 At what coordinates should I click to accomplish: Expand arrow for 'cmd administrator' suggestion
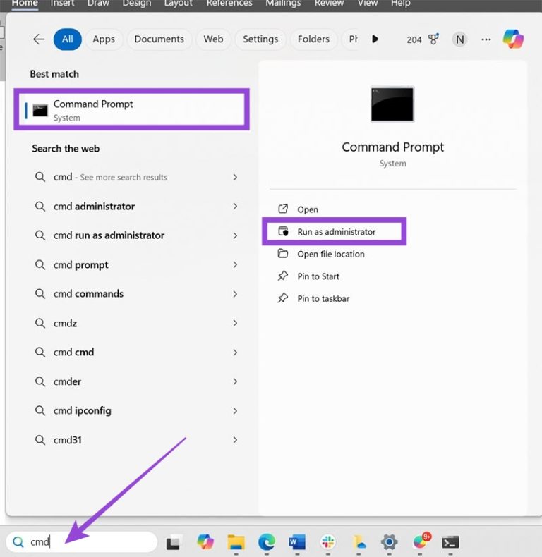click(235, 207)
